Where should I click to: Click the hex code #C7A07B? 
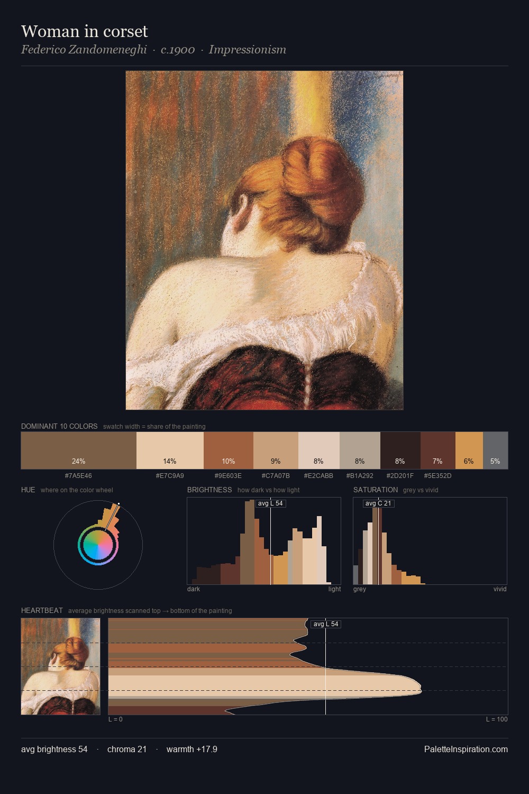(276, 476)
